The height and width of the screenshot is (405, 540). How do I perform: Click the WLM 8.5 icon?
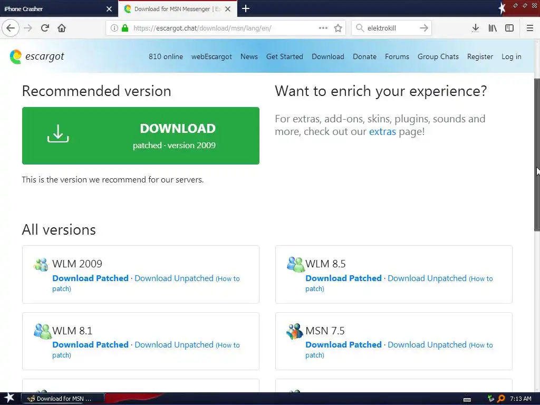click(x=295, y=264)
